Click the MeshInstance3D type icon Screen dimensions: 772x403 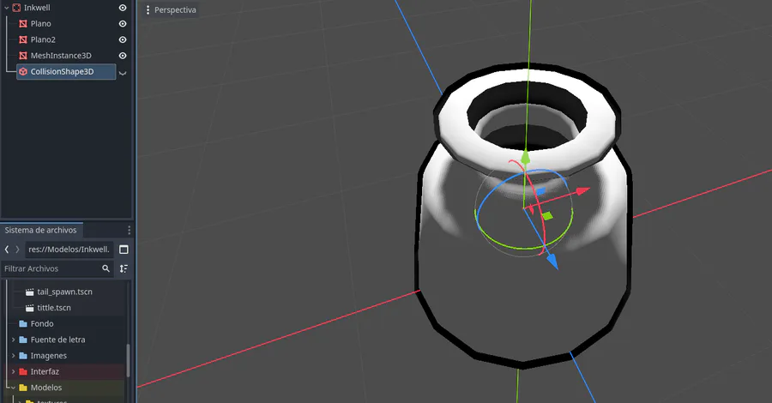[x=22, y=56]
